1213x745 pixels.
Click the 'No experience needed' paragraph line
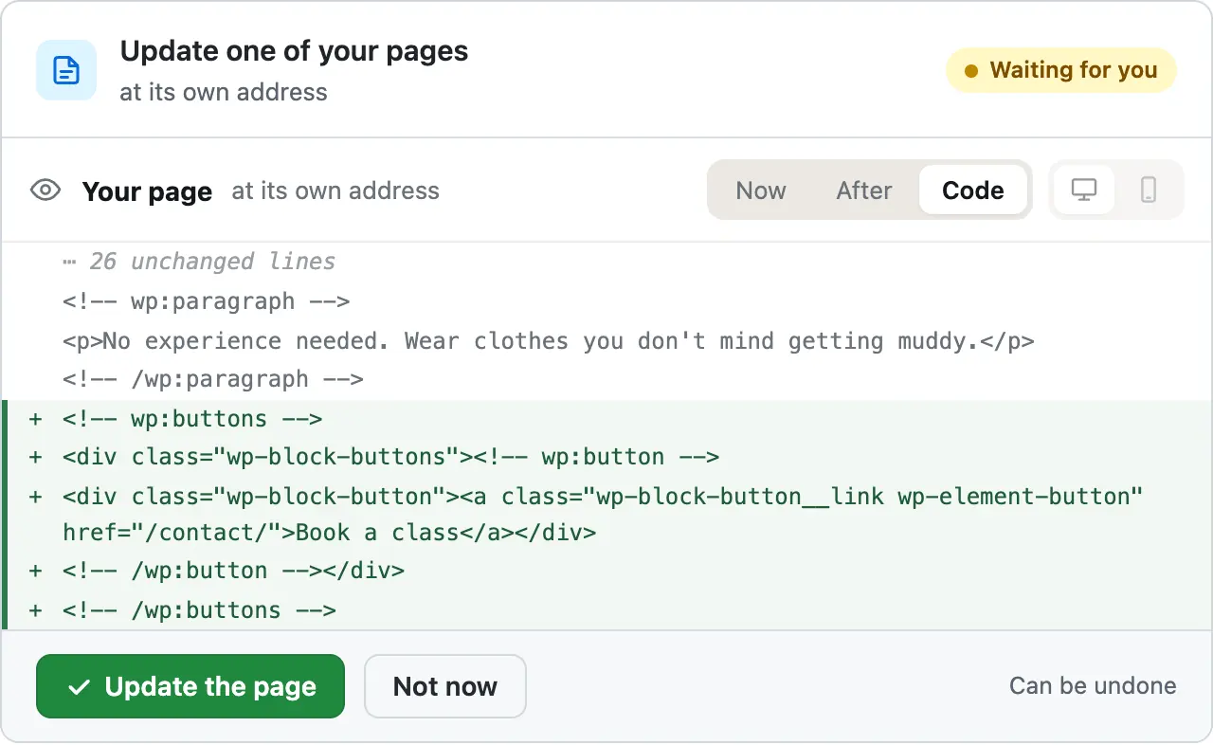click(x=606, y=340)
